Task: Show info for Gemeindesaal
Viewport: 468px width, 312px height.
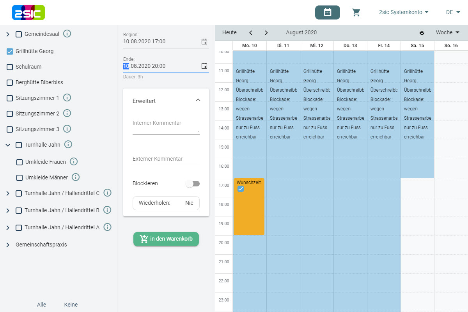Action: click(67, 34)
